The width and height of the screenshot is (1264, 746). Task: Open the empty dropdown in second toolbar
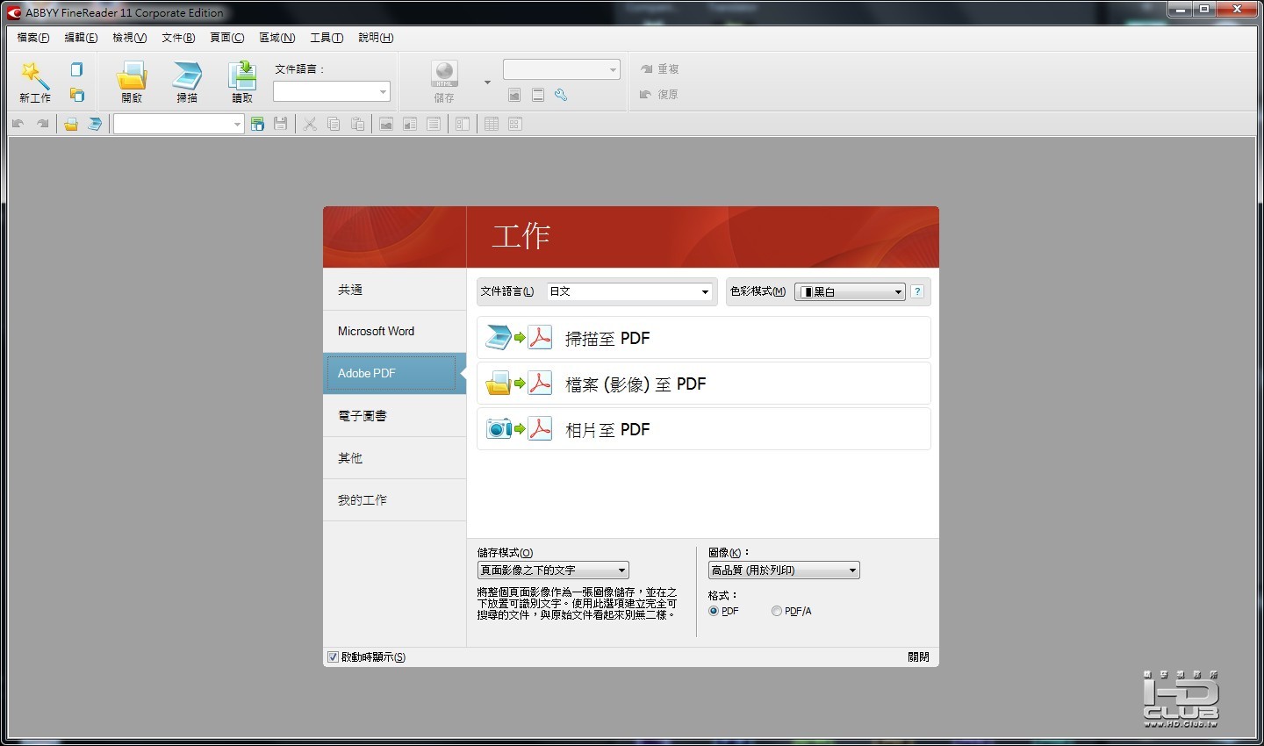178,125
